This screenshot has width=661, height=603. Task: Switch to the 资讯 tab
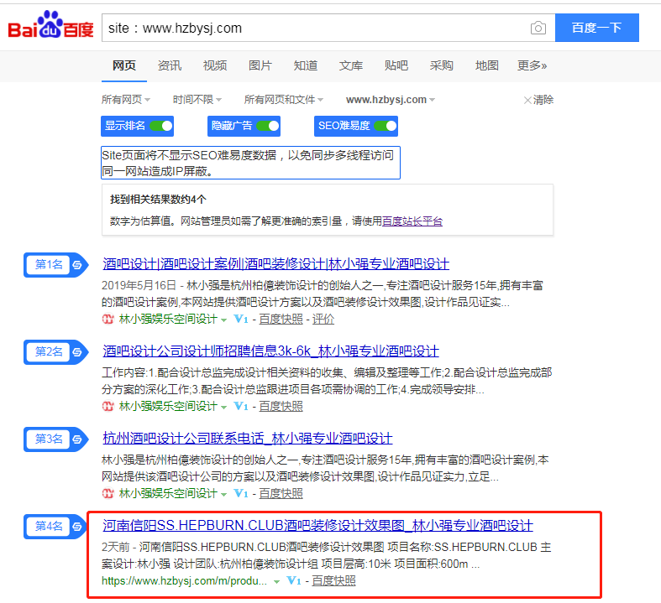pyautogui.click(x=170, y=65)
